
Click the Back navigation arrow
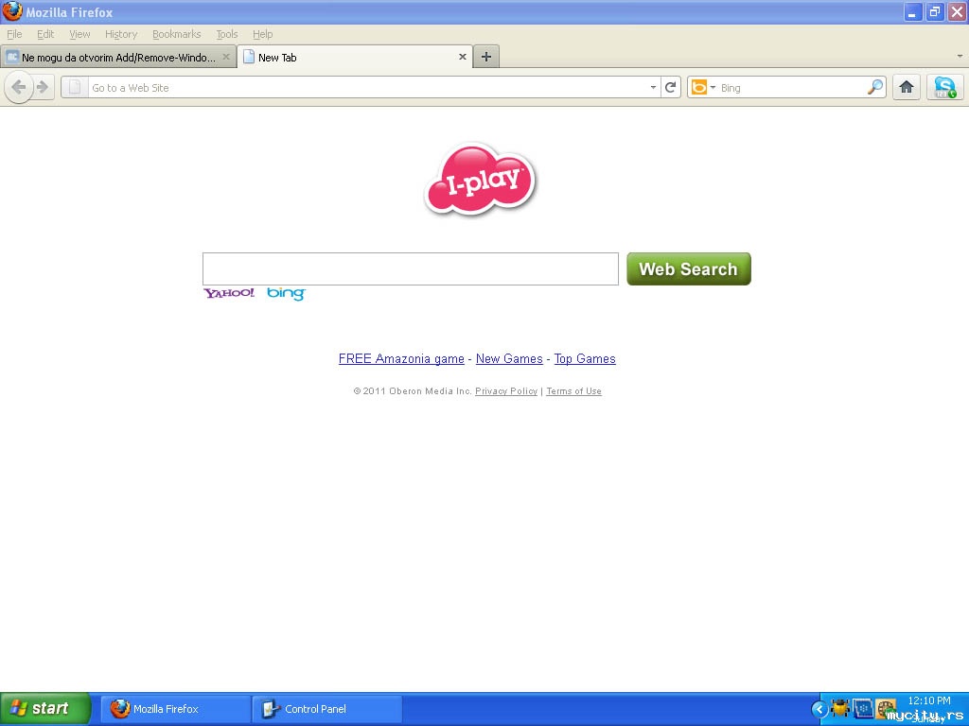(x=19, y=88)
